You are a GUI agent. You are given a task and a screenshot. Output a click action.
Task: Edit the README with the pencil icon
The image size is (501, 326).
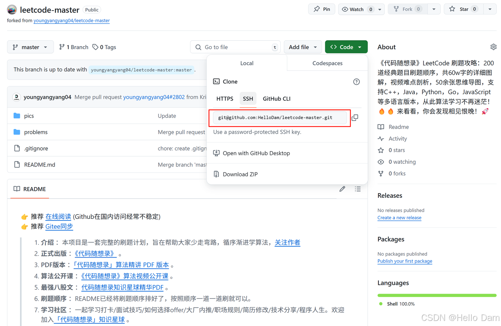(x=342, y=189)
